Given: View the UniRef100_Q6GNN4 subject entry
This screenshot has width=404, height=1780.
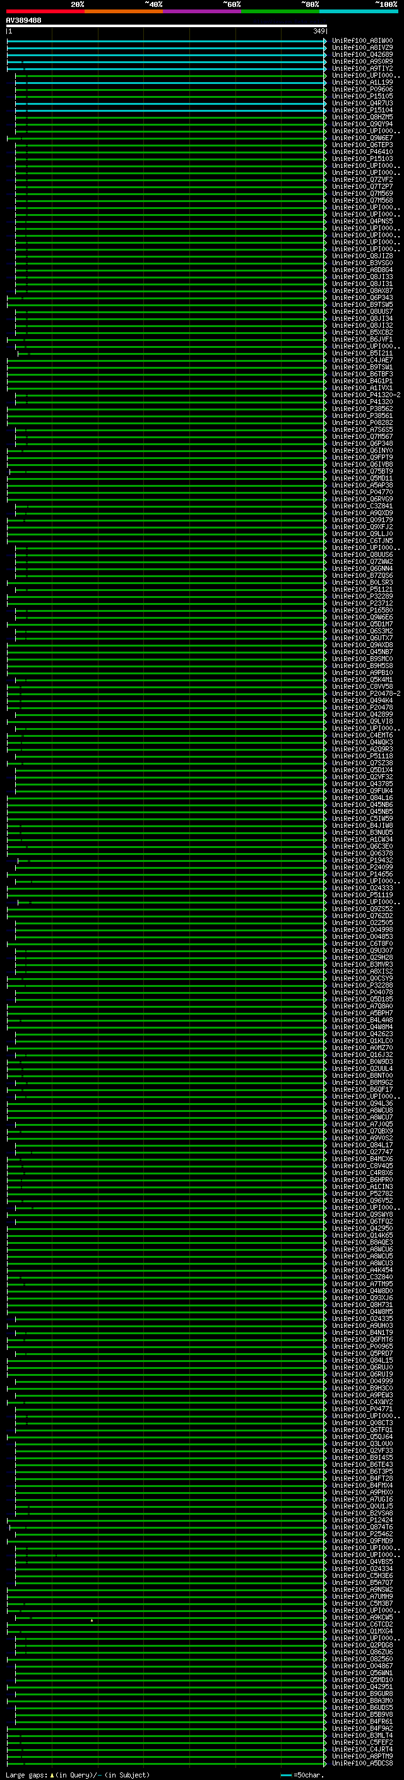Looking at the screenshot, I should pyautogui.click(x=362, y=569).
